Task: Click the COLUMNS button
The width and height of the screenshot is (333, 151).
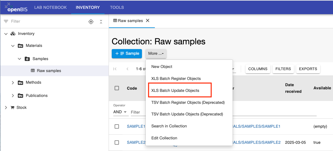Action: pyautogui.click(x=258, y=69)
